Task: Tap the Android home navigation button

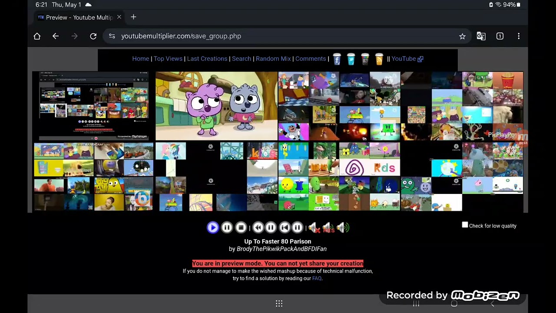Action: 454,303
